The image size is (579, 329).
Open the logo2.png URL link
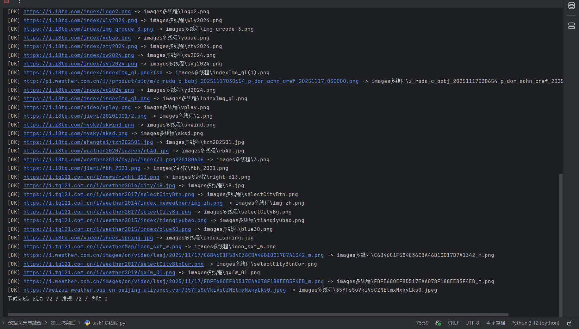(x=77, y=12)
